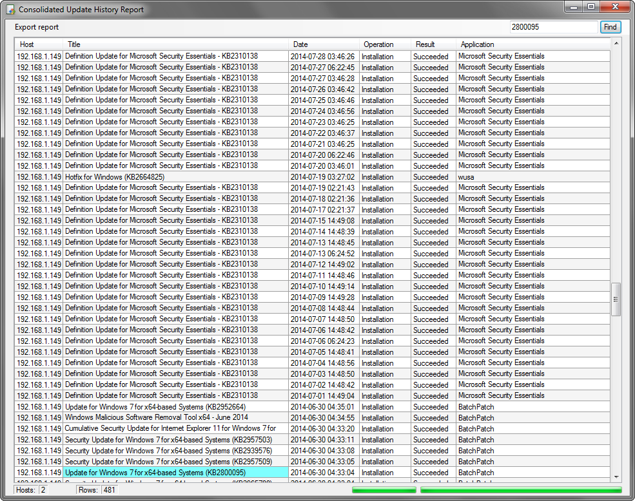Click the application icon in the title bar

10,9
